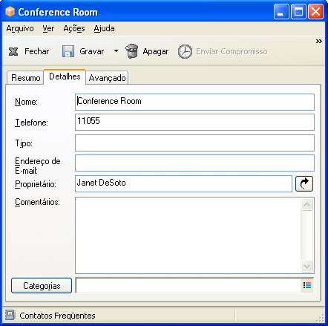328x326 pixels.
Task: Click the Enviar Compromisso clock icon
Action: [x=185, y=51]
